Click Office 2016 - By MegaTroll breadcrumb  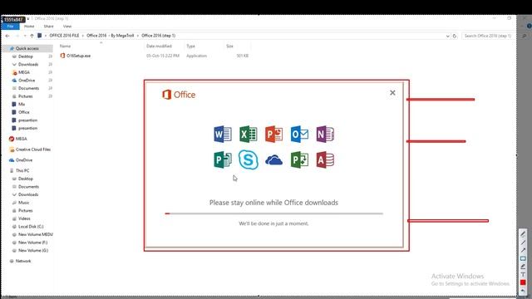[111, 36]
